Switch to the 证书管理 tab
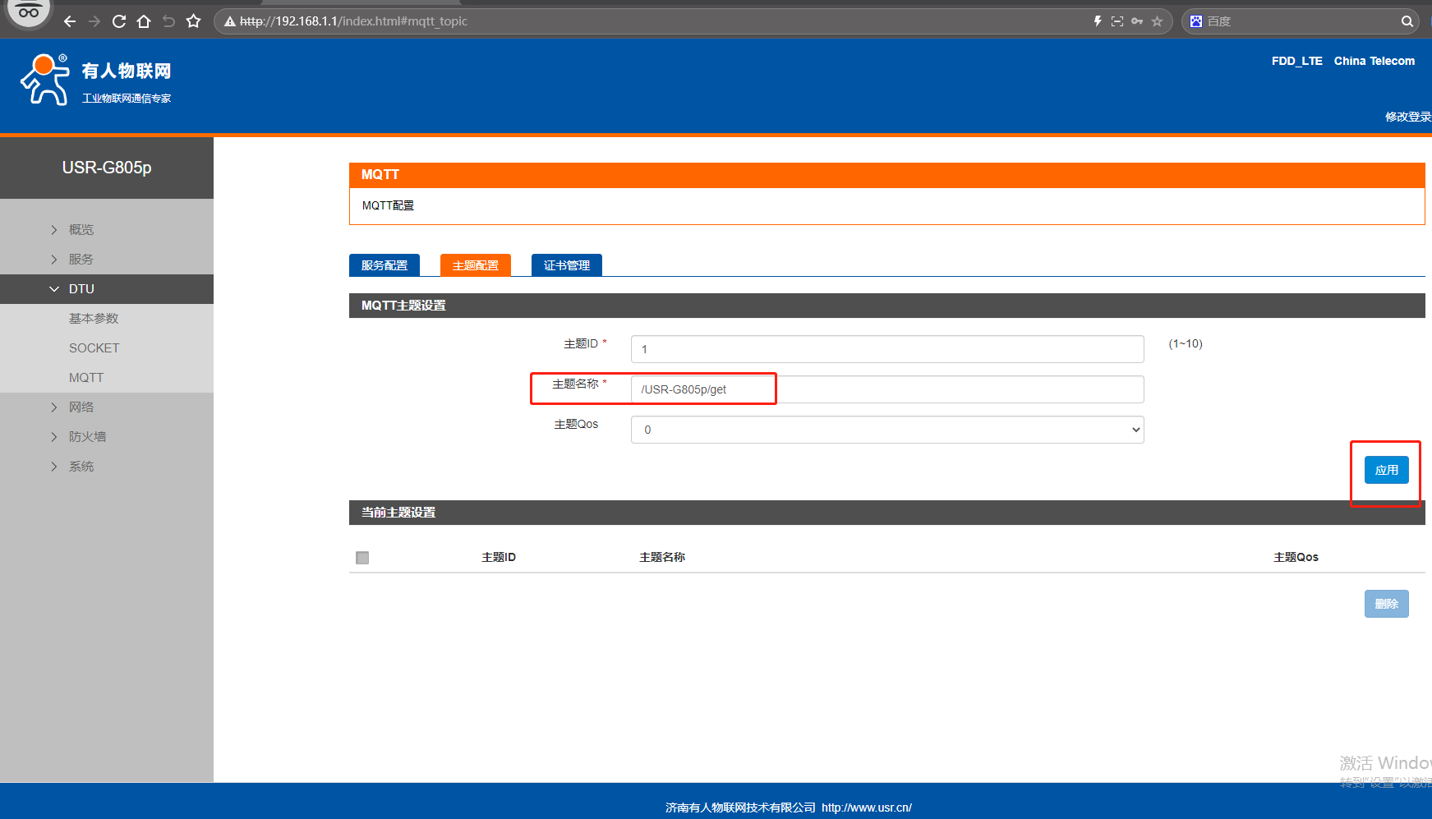 pyautogui.click(x=567, y=265)
